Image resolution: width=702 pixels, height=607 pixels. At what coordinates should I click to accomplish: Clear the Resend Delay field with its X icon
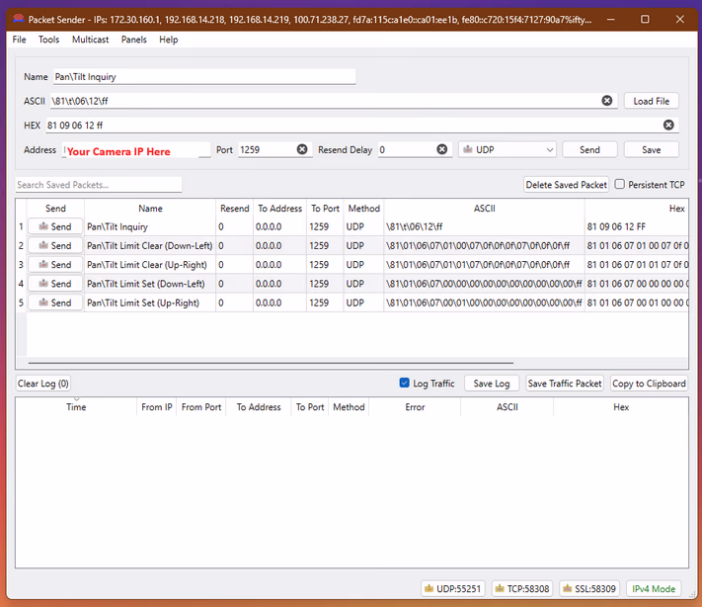(442, 149)
